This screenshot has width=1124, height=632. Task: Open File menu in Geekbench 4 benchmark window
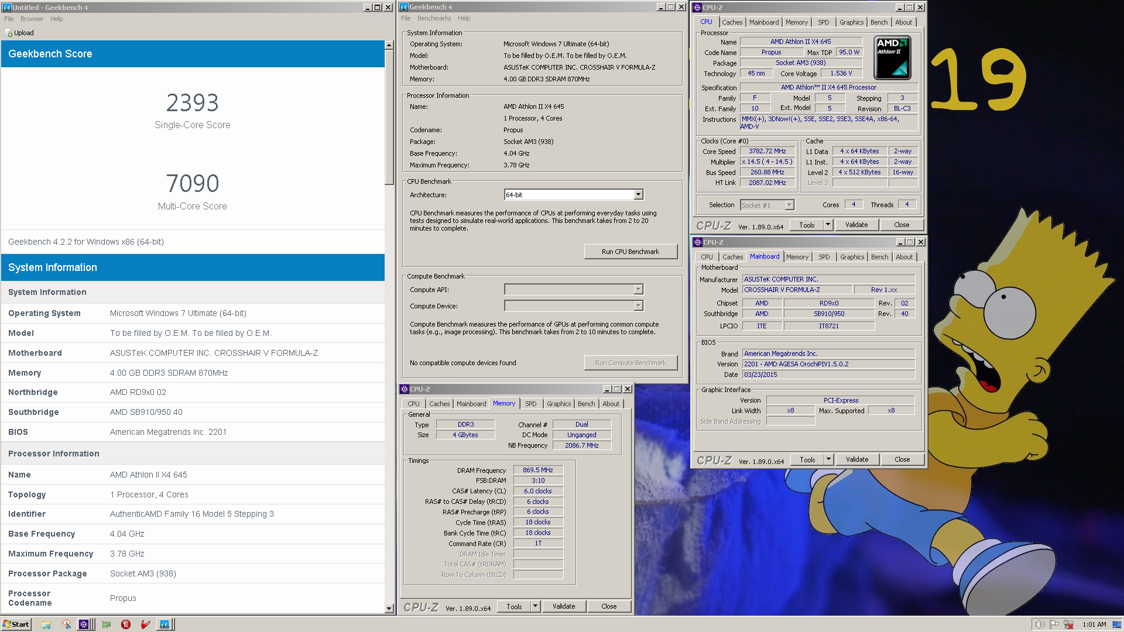(x=406, y=18)
